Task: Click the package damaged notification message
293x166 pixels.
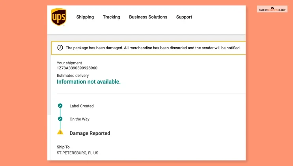Action: pos(153,48)
